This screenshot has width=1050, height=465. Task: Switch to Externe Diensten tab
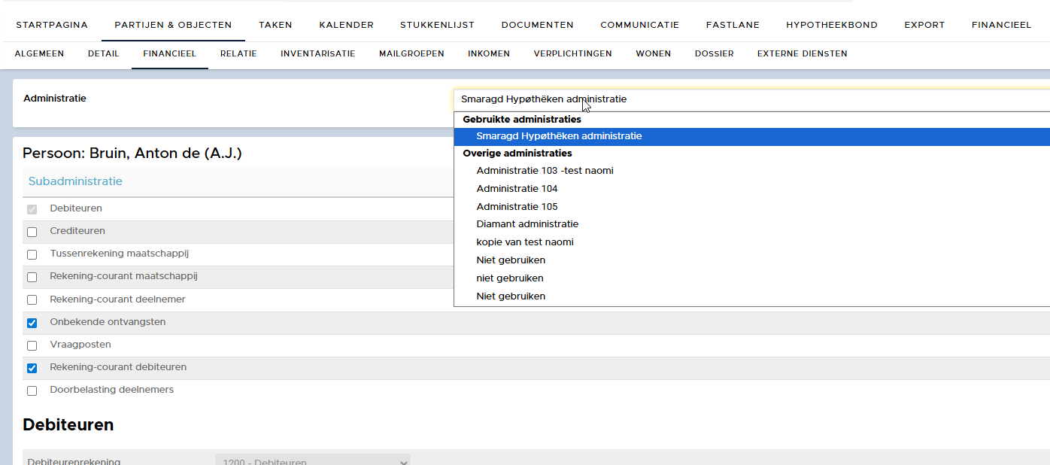coord(802,53)
